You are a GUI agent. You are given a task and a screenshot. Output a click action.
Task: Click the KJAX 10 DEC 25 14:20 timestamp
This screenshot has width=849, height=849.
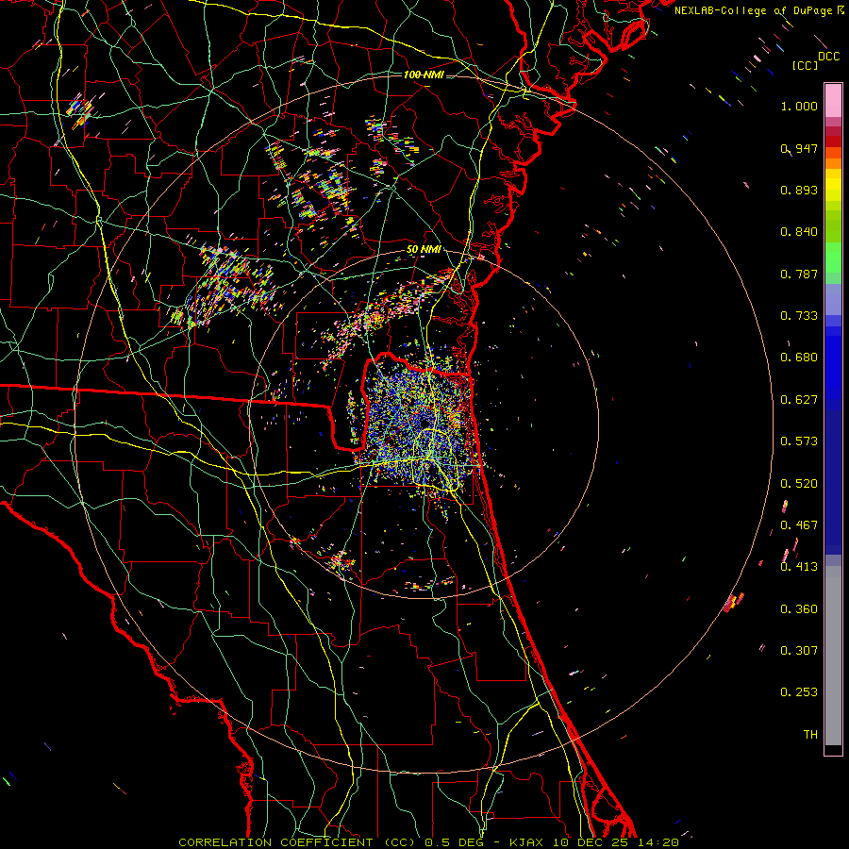[594, 842]
